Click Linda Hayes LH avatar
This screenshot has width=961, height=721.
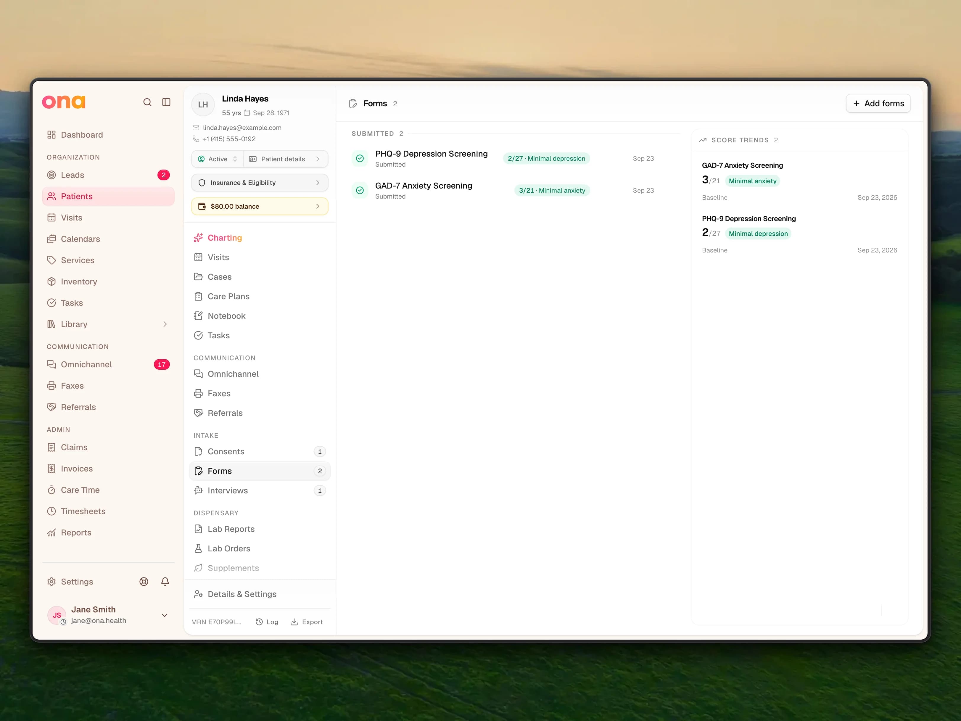(203, 105)
